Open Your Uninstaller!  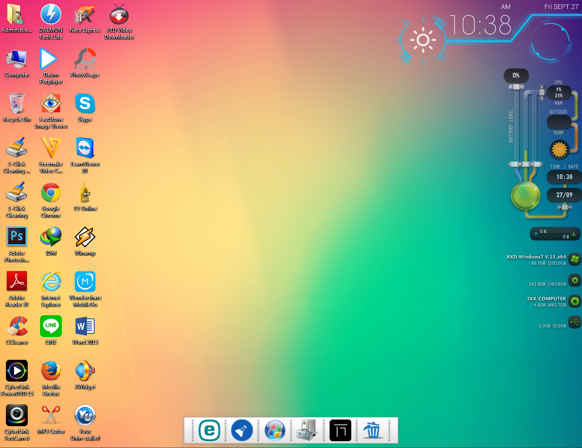pyautogui.click(x=85, y=415)
